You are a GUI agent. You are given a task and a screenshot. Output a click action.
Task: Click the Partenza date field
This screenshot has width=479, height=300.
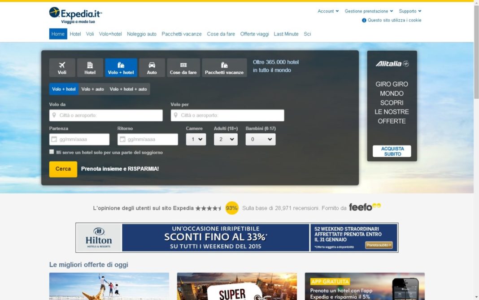coord(79,140)
